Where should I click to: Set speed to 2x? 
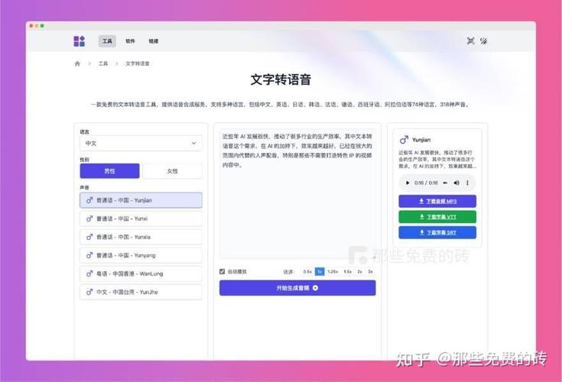[x=359, y=272]
